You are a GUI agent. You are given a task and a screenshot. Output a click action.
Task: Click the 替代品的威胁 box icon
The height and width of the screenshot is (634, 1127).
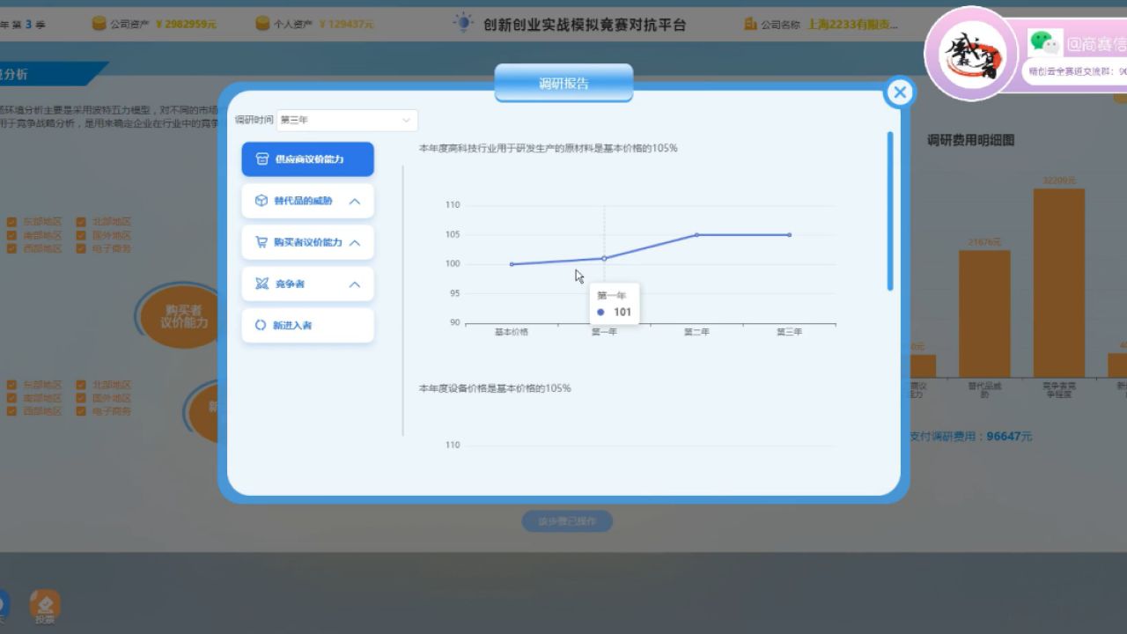260,201
